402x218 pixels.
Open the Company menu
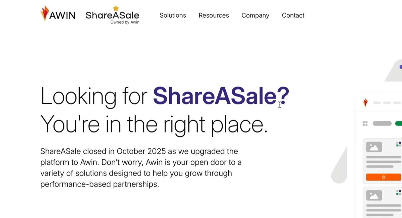(x=255, y=15)
